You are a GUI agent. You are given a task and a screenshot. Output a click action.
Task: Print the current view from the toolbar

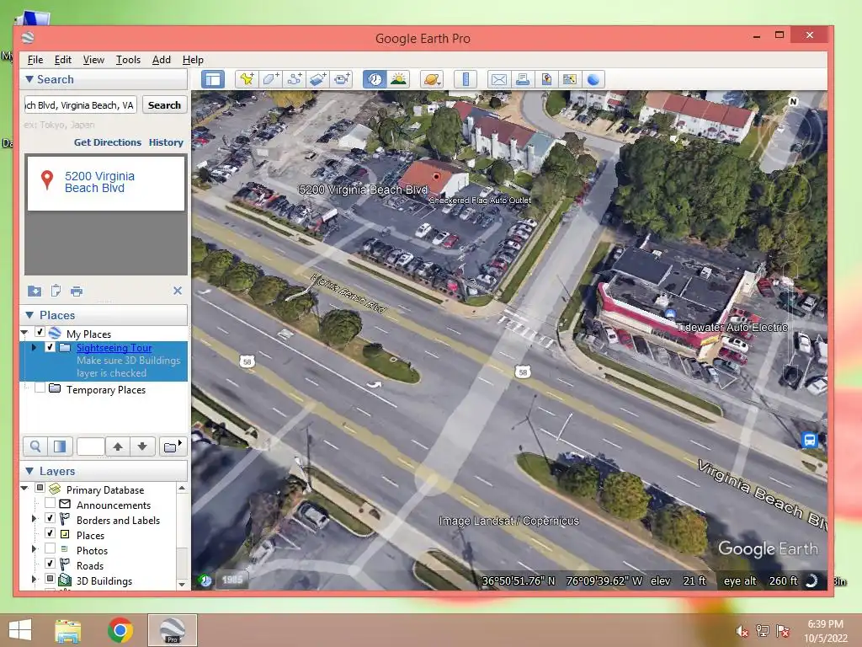point(523,79)
